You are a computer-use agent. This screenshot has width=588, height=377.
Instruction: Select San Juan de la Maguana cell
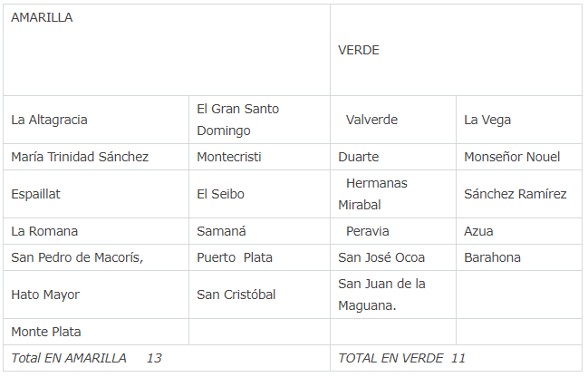coord(381,295)
